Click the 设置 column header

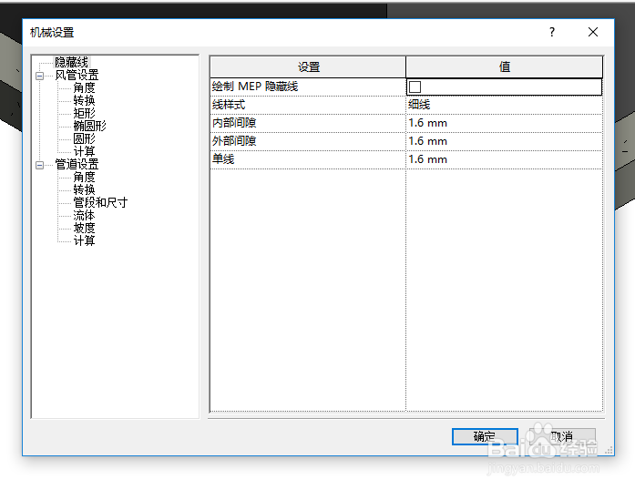[308, 66]
